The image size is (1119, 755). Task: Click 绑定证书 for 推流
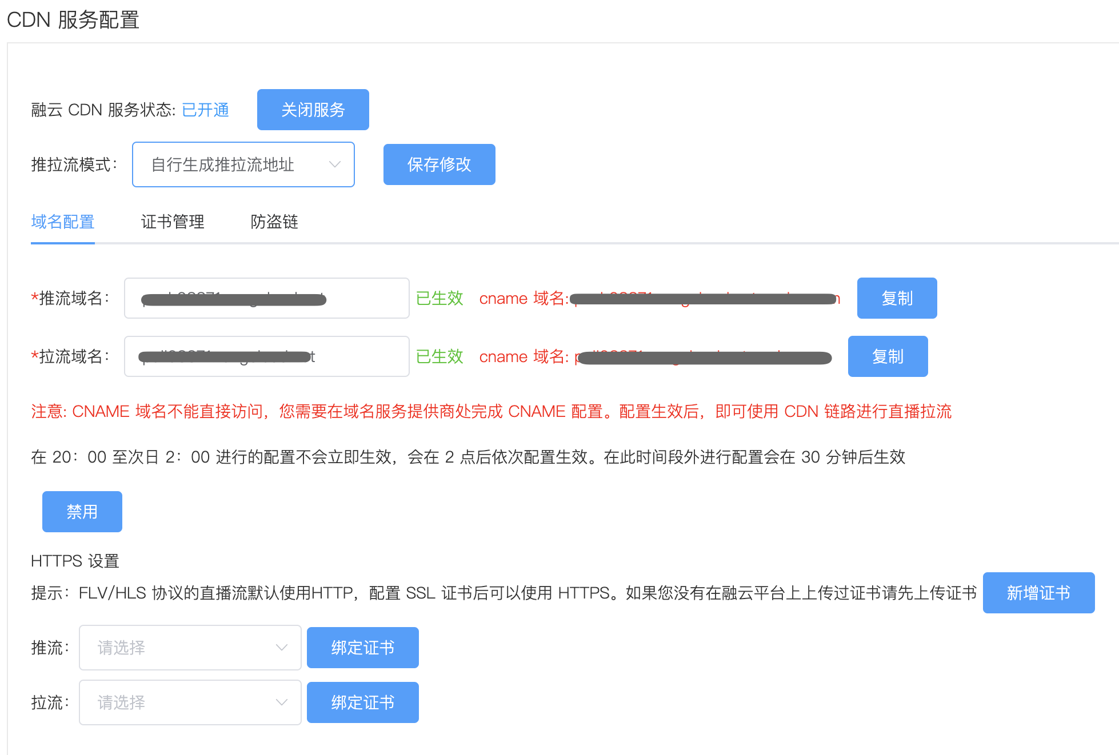point(362,648)
